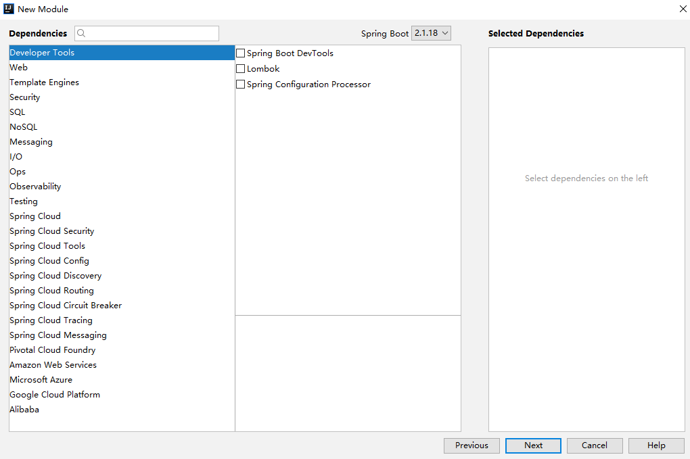Select the Alibaba category
Image resolution: width=690 pixels, height=459 pixels.
point(122,410)
